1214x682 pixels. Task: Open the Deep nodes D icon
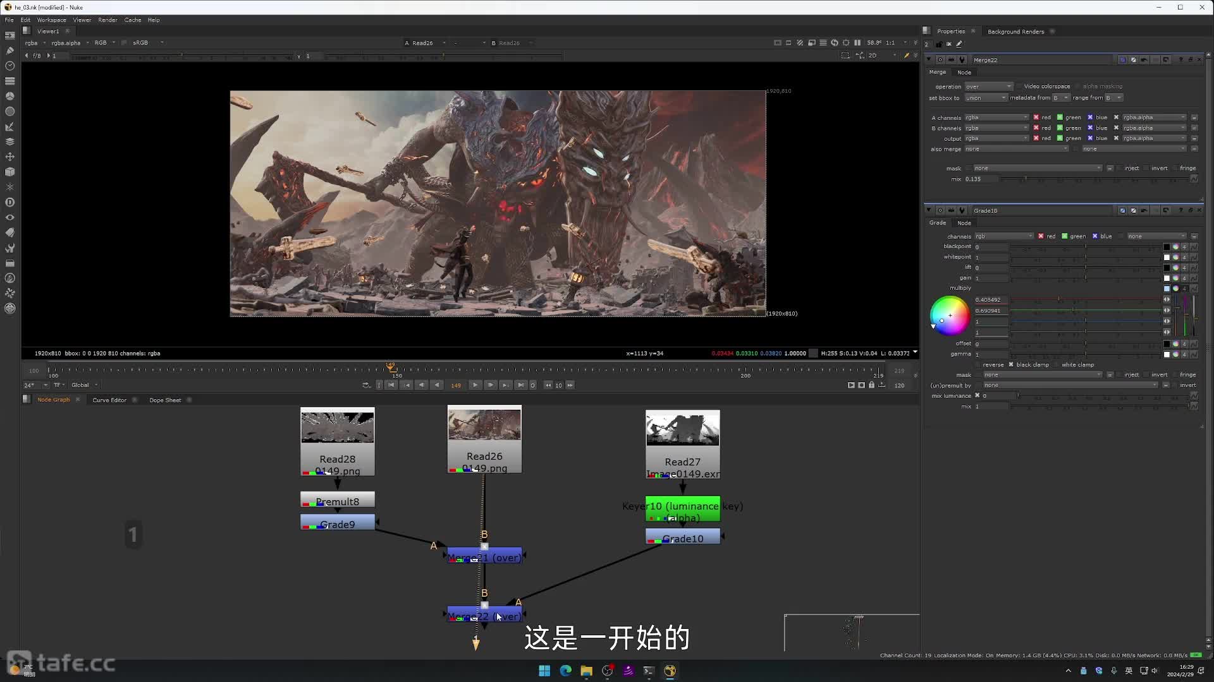[x=9, y=202]
